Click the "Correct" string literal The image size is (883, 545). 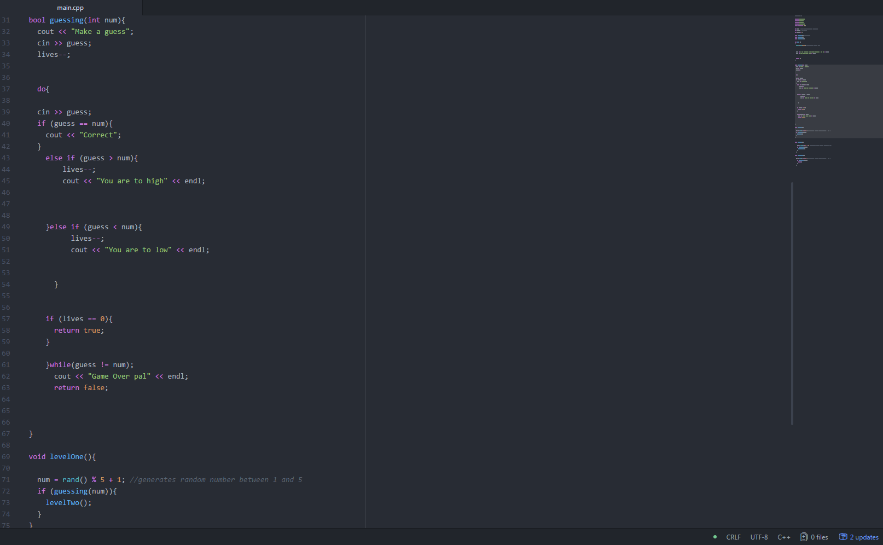pos(98,135)
